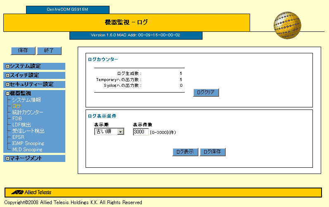329x207 pixels.
Task: Navigate to MLD Snooping
Action: pos(27,150)
